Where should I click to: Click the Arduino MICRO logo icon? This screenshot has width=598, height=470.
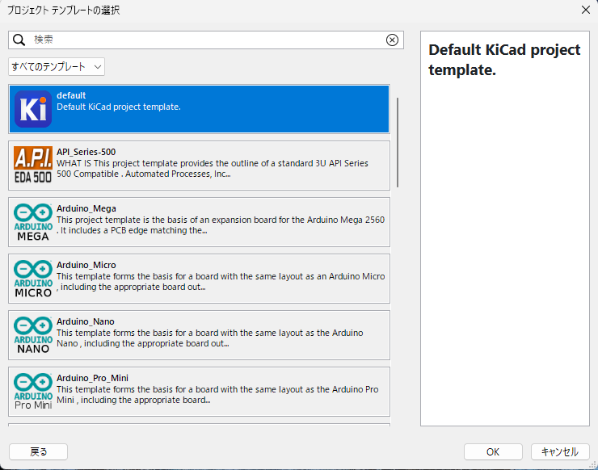coord(33,279)
